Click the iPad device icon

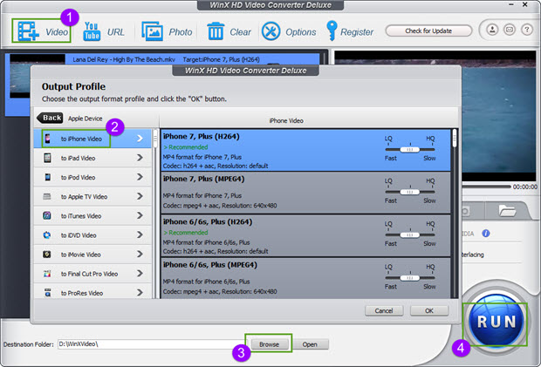coord(47,158)
